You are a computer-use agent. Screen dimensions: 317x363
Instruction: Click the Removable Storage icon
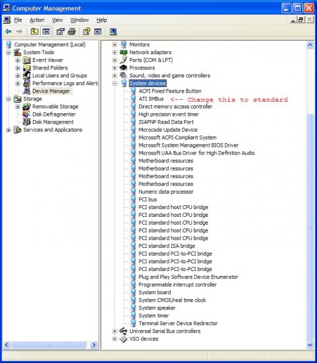pyautogui.click(x=27, y=107)
